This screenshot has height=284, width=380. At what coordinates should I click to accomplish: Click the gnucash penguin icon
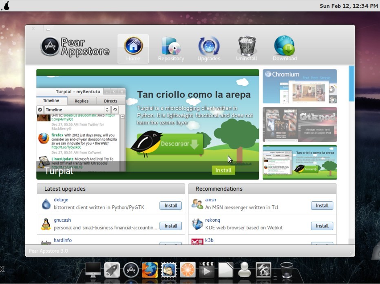click(46, 224)
